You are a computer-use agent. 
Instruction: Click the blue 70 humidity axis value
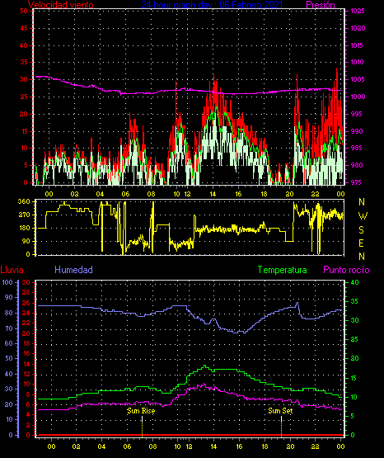9,328
